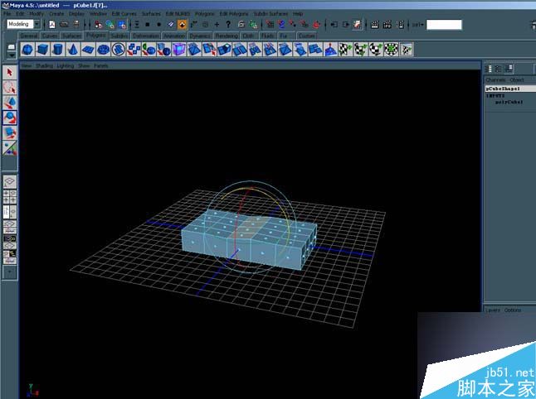Select the Show Manipulator tool

(10, 147)
